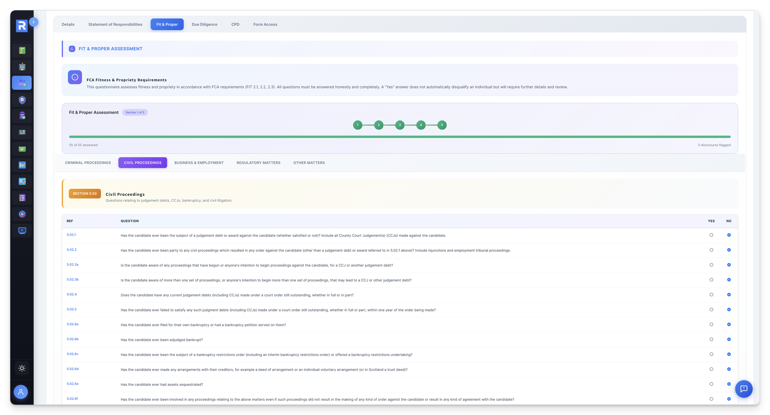Screen dimensions: 770x415
Task: Open the purple clipboard tool in the sidebar
Action: [22, 116]
